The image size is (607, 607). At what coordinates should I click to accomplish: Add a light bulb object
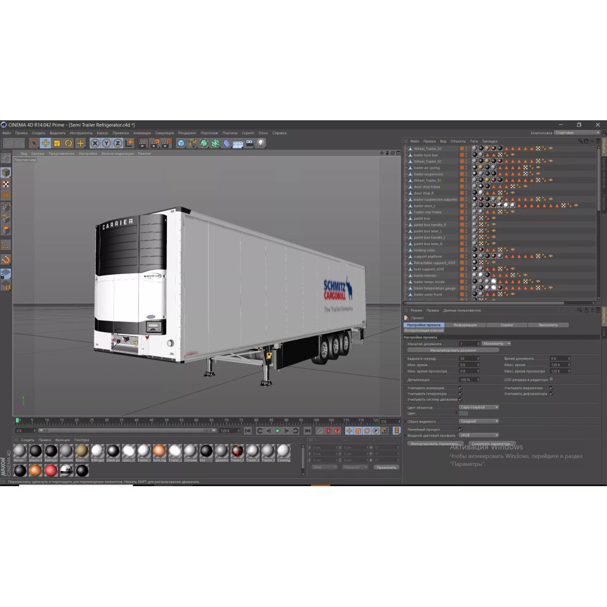[261, 143]
